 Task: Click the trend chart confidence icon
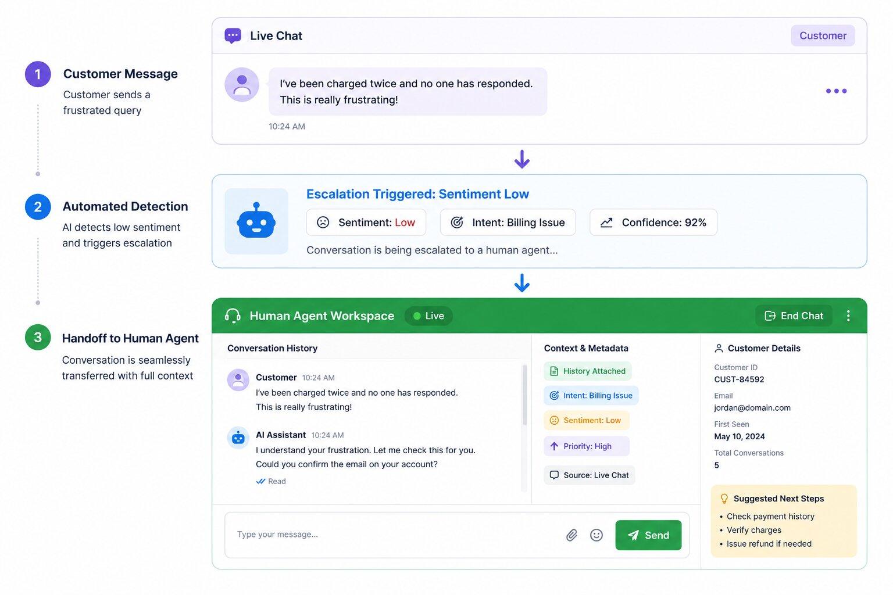pyautogui.click(x=606, y=223)
